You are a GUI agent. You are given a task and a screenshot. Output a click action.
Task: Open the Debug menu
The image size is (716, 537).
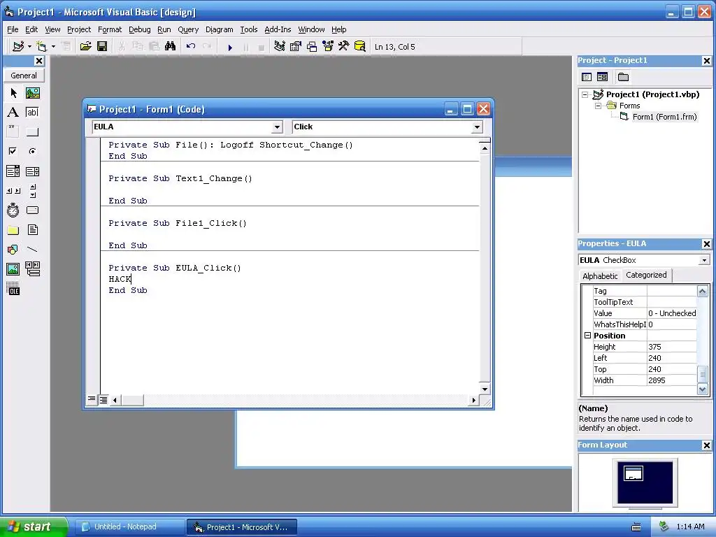click(x=140, y=29)
